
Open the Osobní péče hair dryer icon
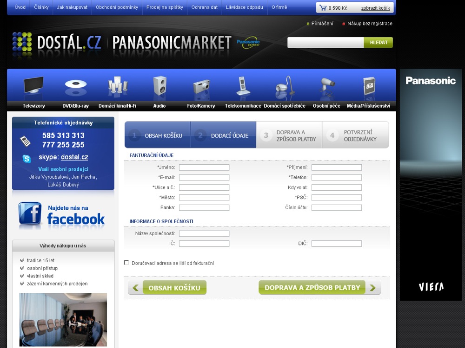(326, 87)
